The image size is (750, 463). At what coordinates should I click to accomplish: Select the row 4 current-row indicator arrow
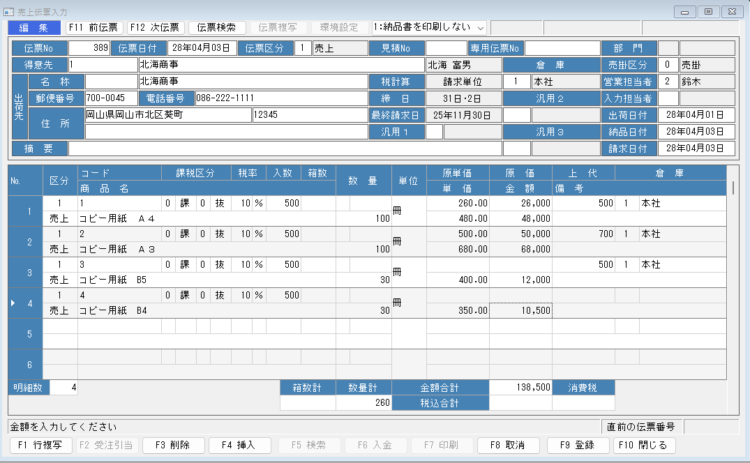tap(14, 303)
